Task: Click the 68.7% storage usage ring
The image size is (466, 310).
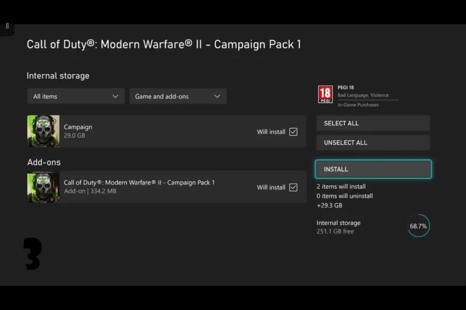Action: pos(418,226)
